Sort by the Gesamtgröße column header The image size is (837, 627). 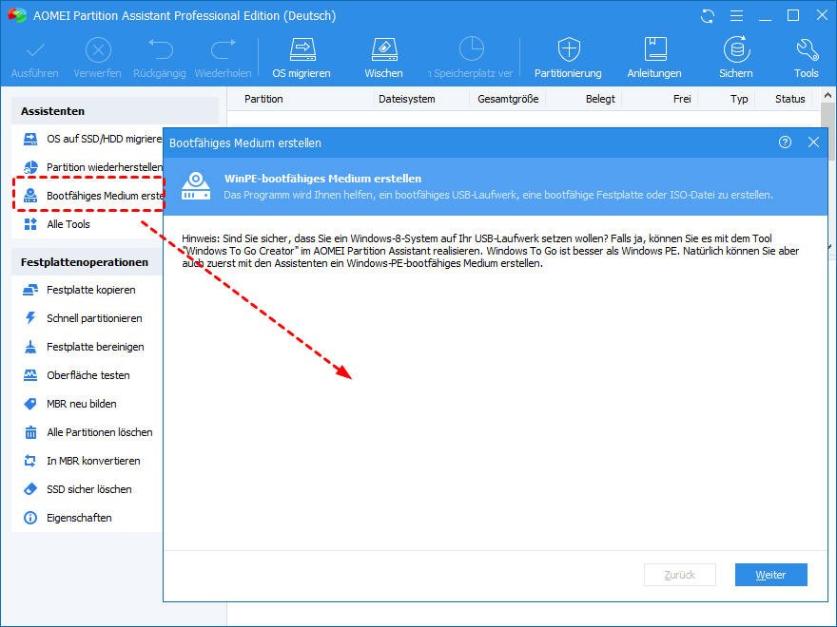pyautogui.click(x=508, y=99)
